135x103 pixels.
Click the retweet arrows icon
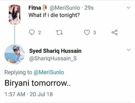(x=59, y=32)
